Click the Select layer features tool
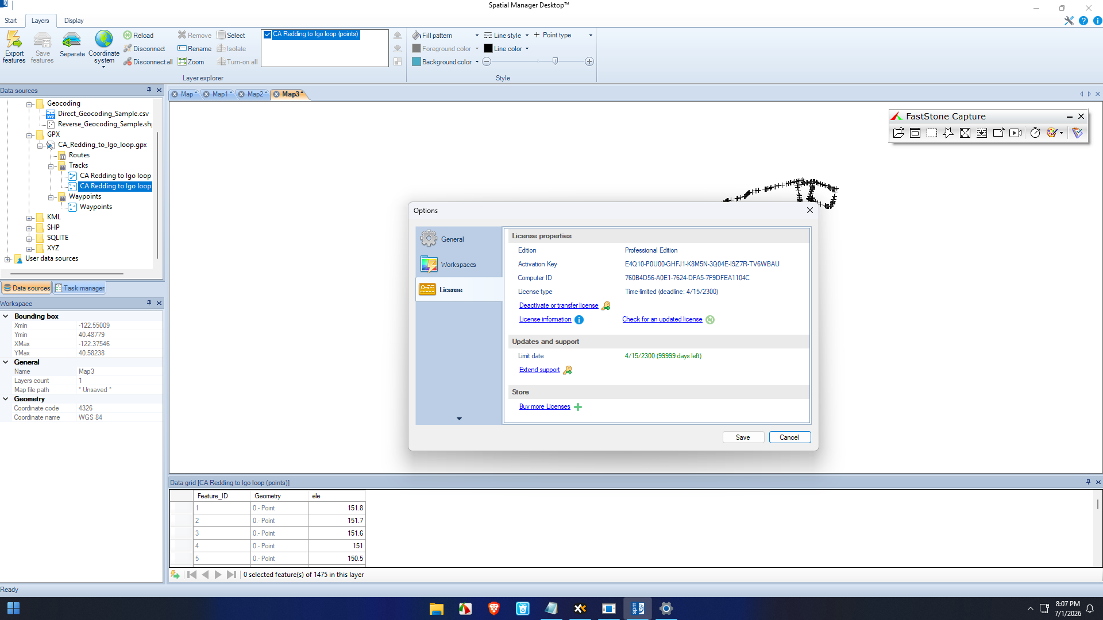 [231, 35]
